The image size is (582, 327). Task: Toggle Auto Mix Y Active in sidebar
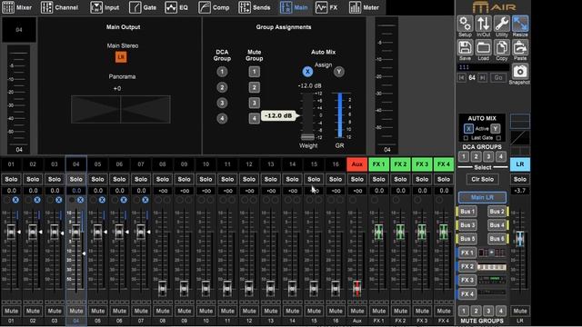(495, 129)
